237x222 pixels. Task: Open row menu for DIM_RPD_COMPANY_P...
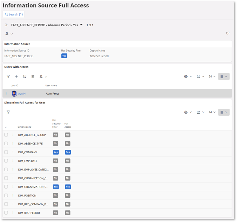pyautogui.click(x=13, y=204)
